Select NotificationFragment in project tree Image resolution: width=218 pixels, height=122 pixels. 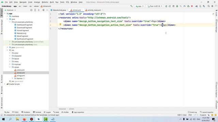pos(25,39)
